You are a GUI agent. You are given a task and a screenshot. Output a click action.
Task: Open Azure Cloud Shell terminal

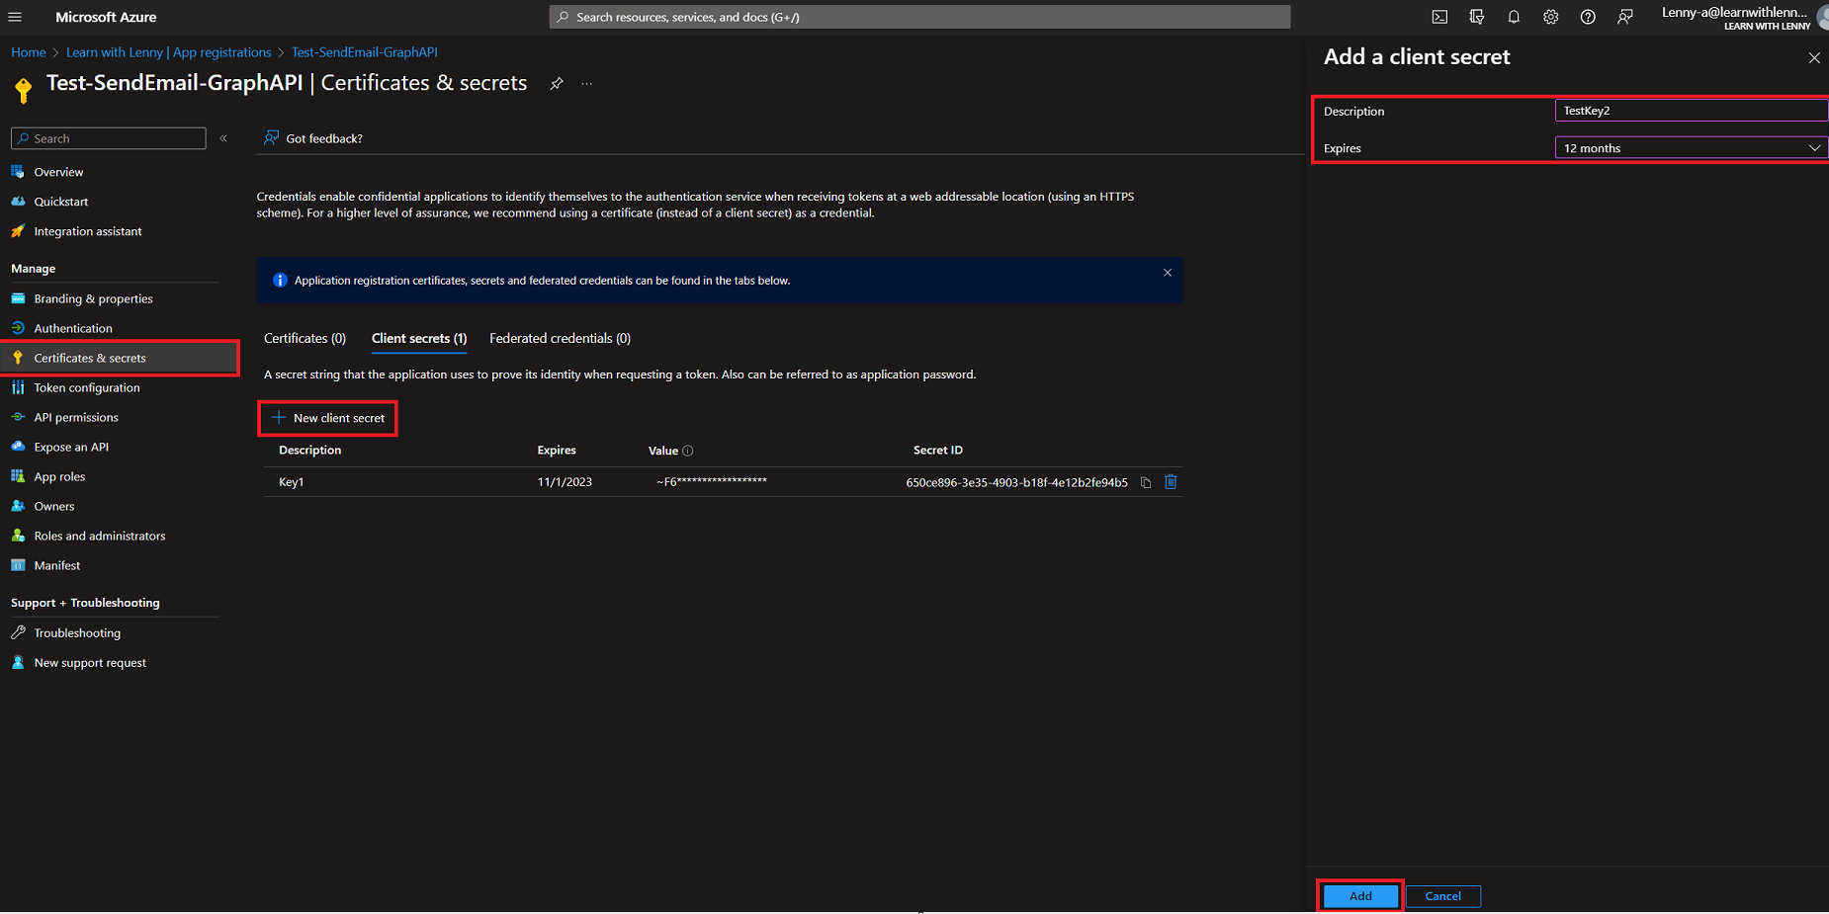1439,17
